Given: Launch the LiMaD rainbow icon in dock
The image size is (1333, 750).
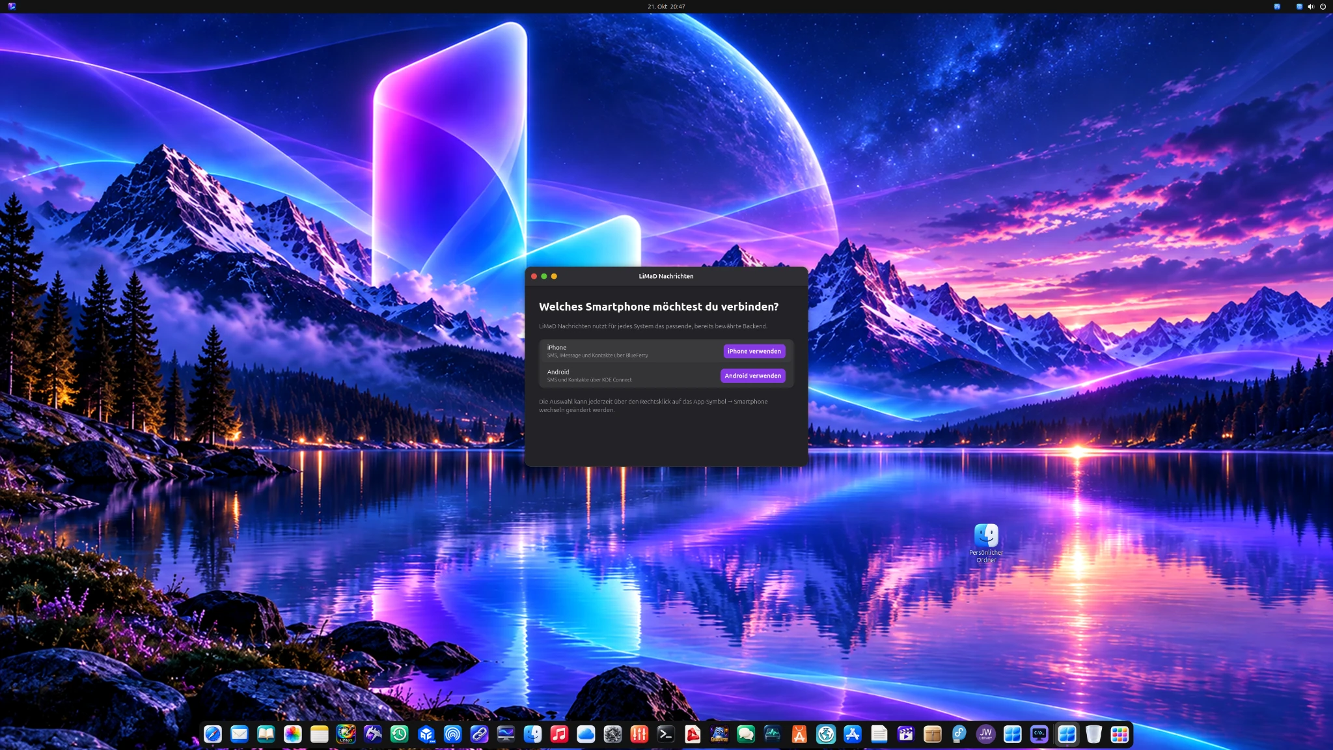Looking at the screenshot, I should (346, 734).
